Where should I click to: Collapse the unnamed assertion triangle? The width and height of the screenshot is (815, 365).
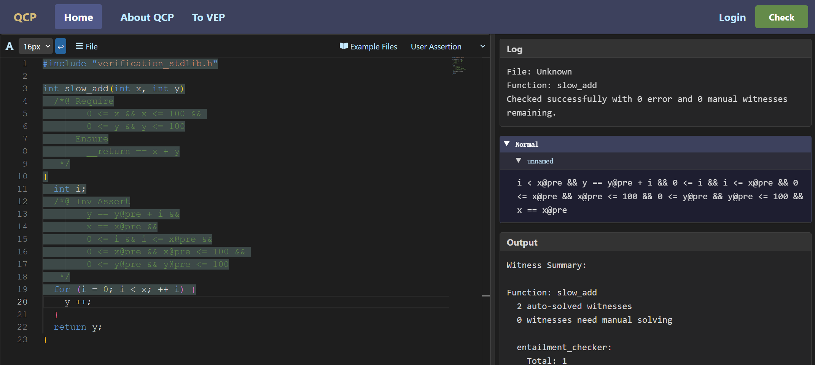[x=518, y=160]
